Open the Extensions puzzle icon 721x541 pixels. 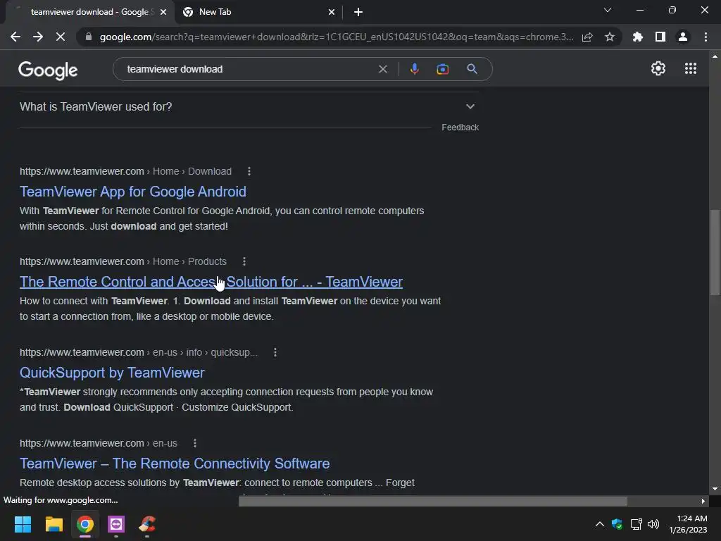[638, 37]
